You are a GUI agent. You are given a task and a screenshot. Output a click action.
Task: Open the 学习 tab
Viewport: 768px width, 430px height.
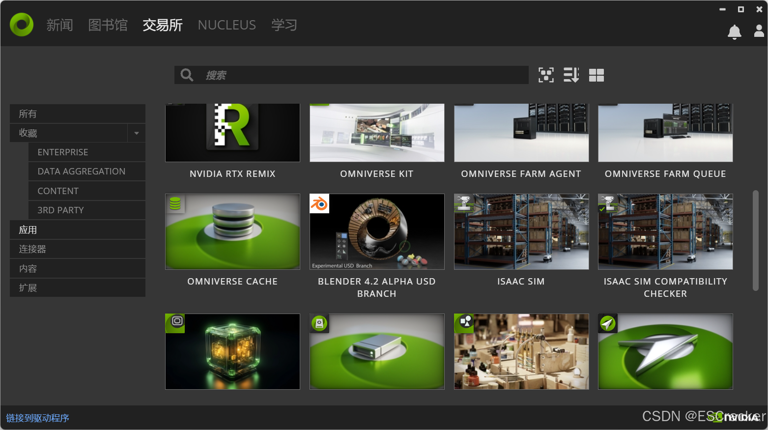pos(284,25)
